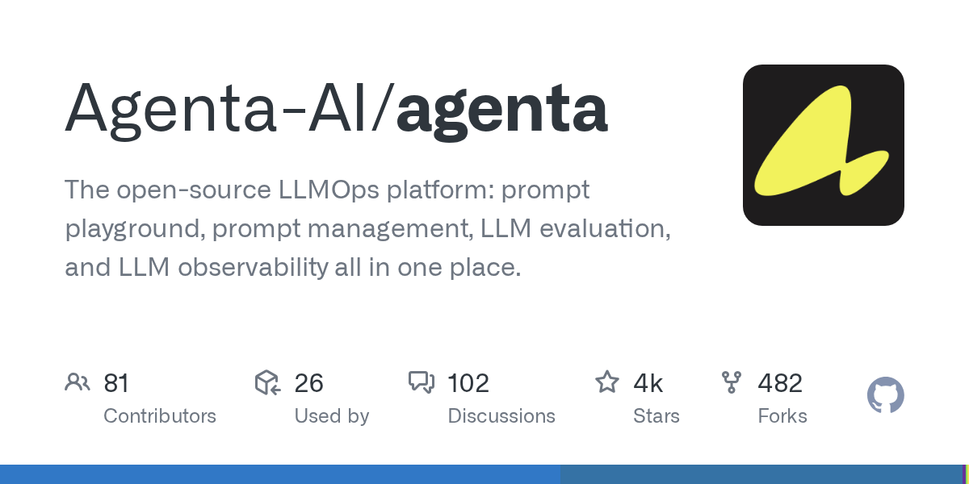Screen dimensions: 969x484
Task: Click the Discussions speech bubble icon
Action: pos(422,382)
